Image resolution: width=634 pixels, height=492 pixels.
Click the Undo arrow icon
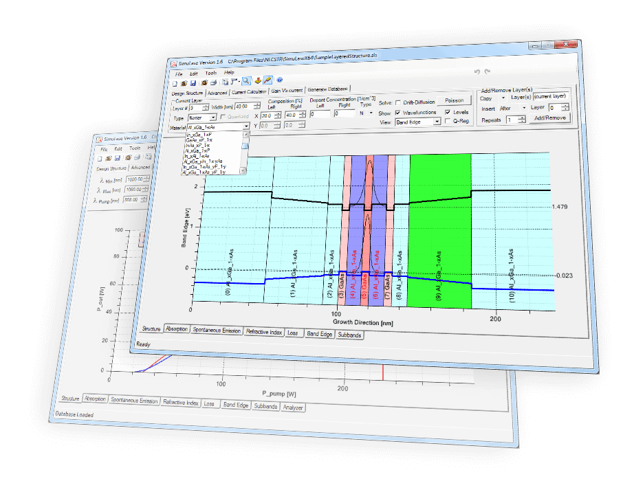tap(477, 71)
